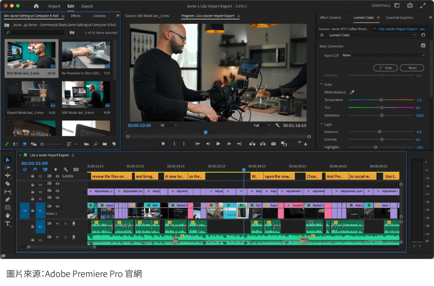The width and height of the screenshot is (434, 286).
Task: Toggle Basic Correction checkbox
Action: click(423, 46)
